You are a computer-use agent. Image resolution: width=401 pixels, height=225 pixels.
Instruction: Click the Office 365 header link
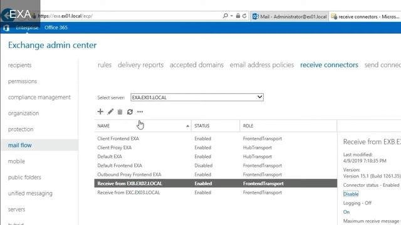coord(56,27)
